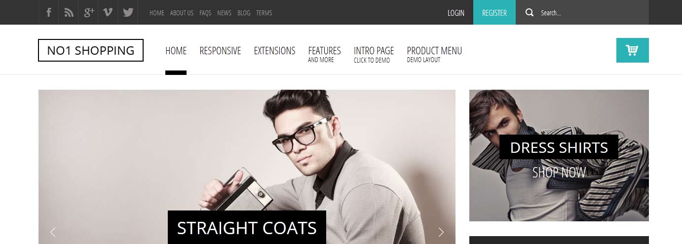Click the RSS feed icon
The height and width of the screenshot is (244, 682).
pos(69,12)
